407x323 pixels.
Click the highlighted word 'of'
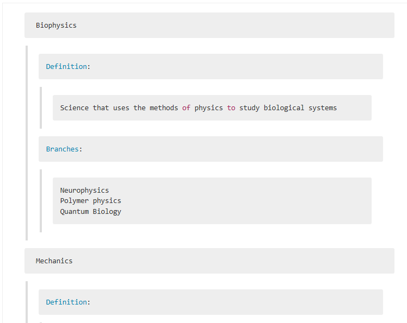tap(186, 107)
